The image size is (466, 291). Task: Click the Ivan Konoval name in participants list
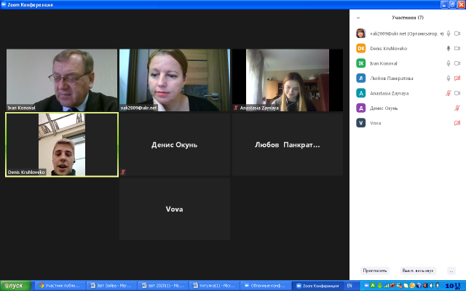(384, 63)
